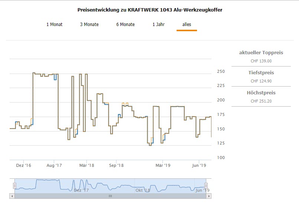Click the CHF 251.20 highest price
The height and width of the screenshot is (217, 299).
point(261,101)
